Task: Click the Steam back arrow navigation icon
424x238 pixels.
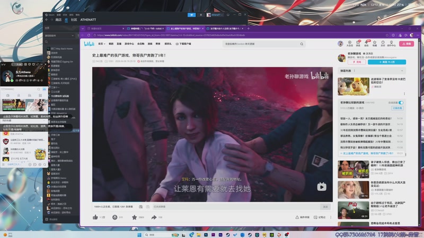Action: pos(47,20)
